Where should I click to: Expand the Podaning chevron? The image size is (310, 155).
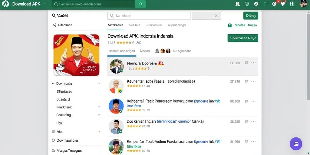point(99,115)
